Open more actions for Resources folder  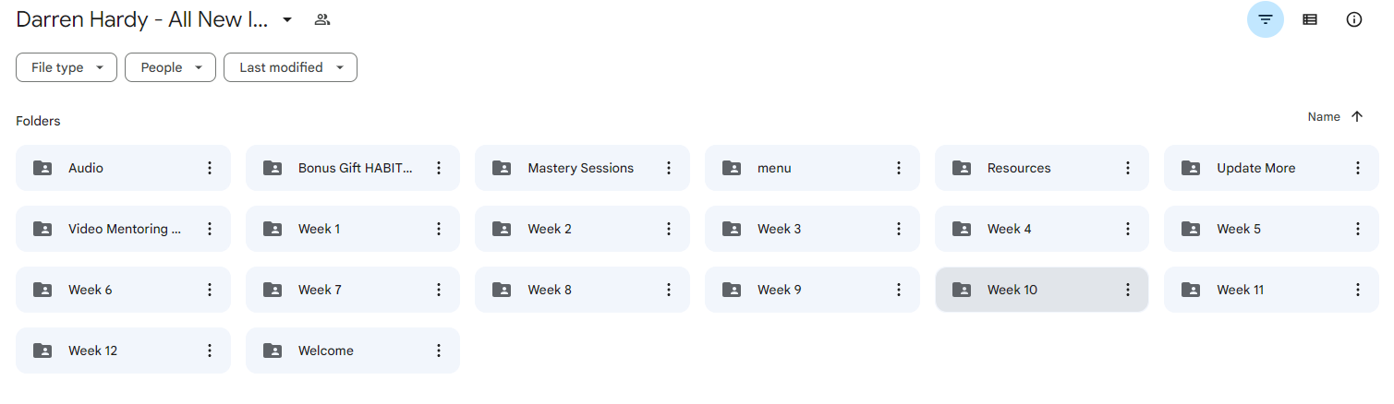point(1128,168)
